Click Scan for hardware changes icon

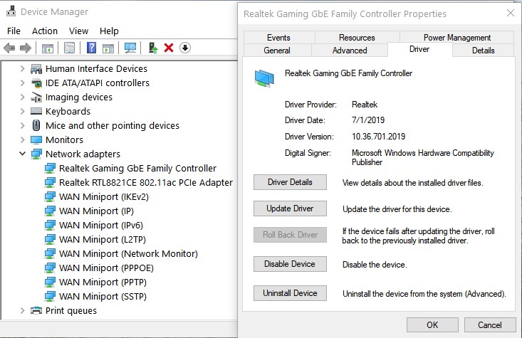(130, 48)
